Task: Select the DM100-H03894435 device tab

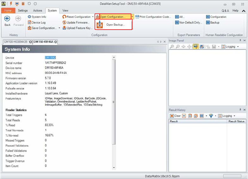Action: (15, 42)
